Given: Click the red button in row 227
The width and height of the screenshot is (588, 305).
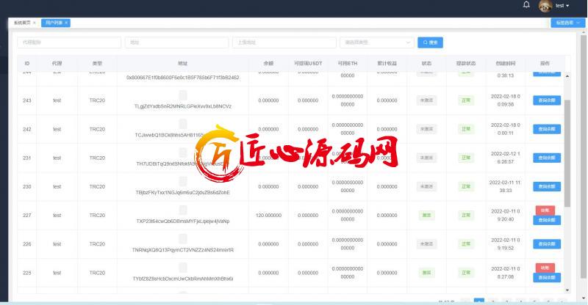Looking at the screenshot, I should pyautogui.click(x=545, y=210).
